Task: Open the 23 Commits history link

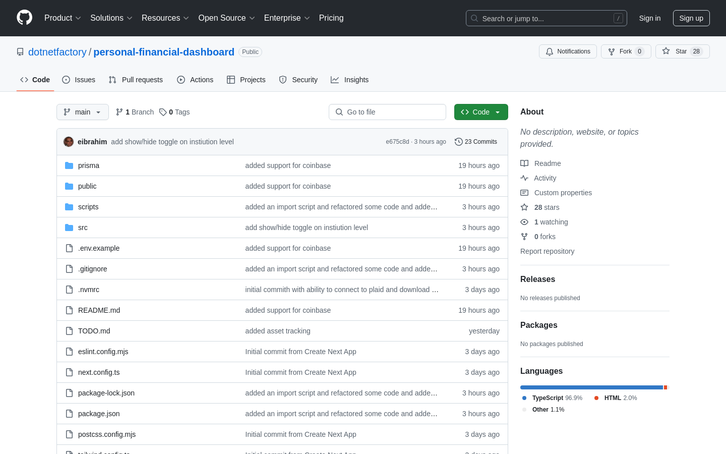Action: pos(476,142)
